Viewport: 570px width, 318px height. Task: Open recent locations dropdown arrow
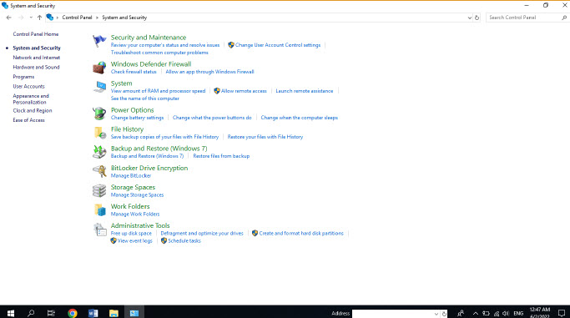[x=31, y=18]
